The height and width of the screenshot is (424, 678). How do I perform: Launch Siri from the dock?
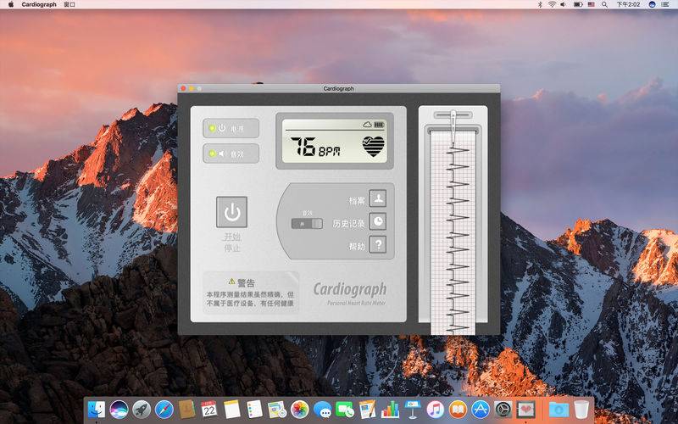tap(119, 409)
